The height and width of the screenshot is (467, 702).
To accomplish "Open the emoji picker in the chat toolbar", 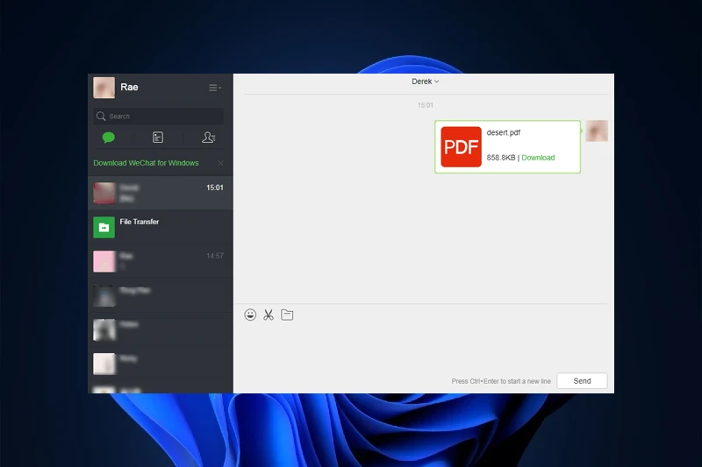I will [250, 315].
